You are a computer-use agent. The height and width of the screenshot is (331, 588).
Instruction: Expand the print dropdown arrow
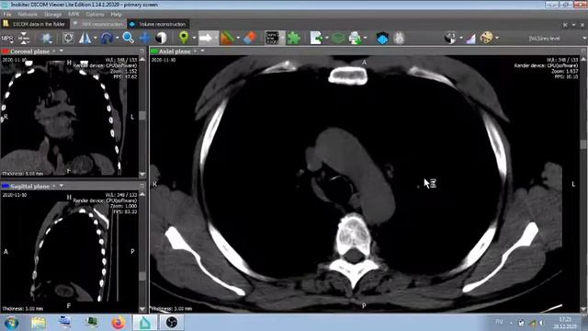366,39
